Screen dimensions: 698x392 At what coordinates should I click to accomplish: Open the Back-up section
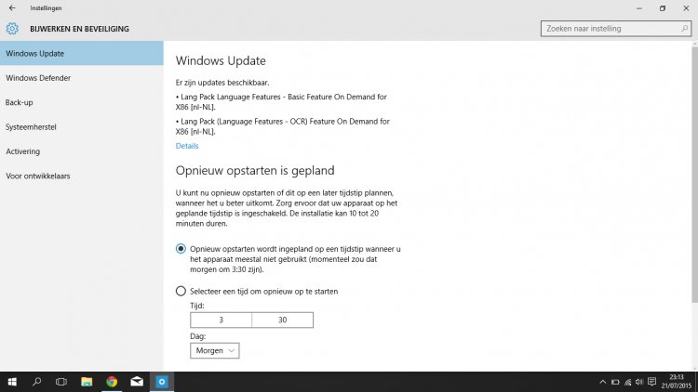[x=82, y=102]
